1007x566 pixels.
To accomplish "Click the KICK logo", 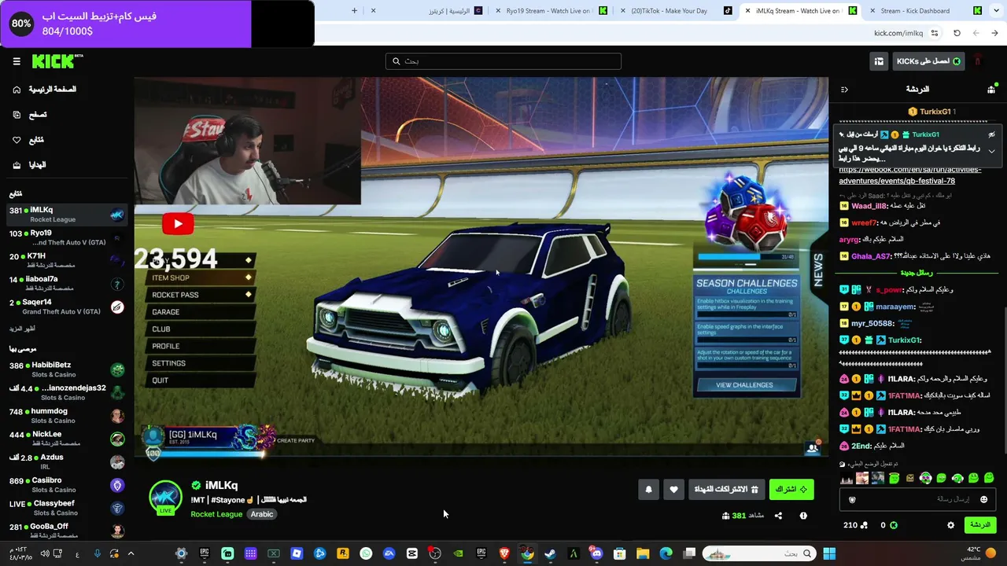I will point(57,61).
